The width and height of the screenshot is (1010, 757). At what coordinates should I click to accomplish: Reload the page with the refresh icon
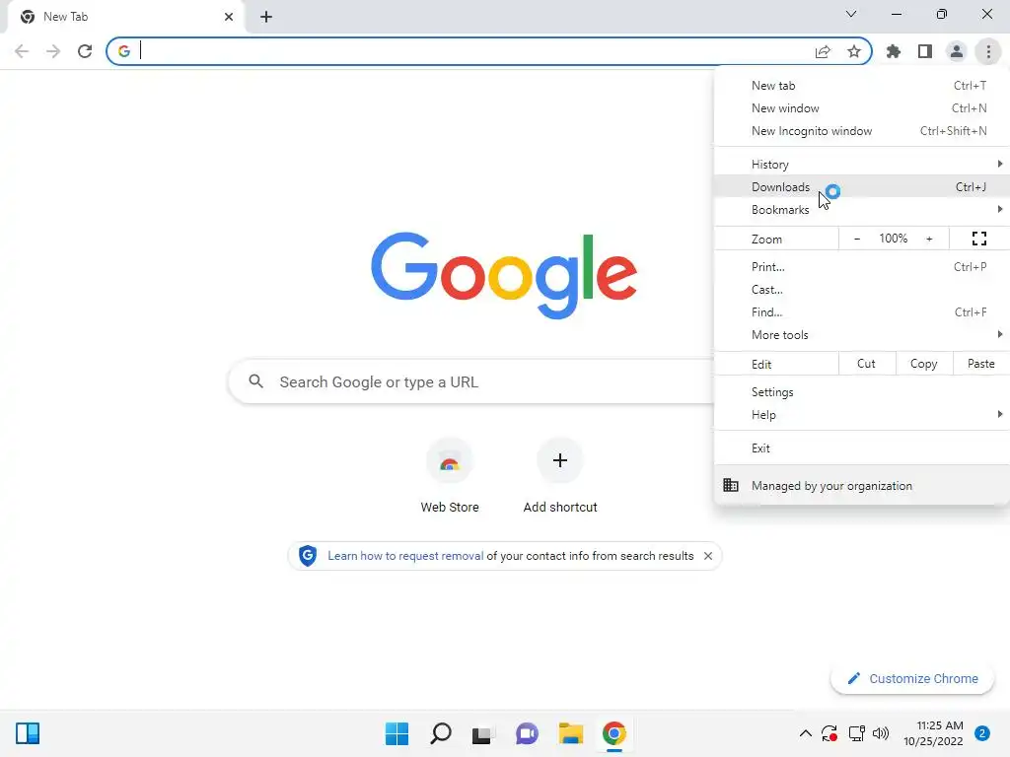(x=85, y=51)
